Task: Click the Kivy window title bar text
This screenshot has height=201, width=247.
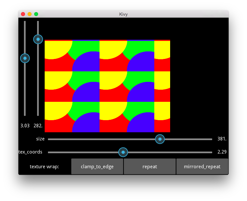Action: [123, 14]
